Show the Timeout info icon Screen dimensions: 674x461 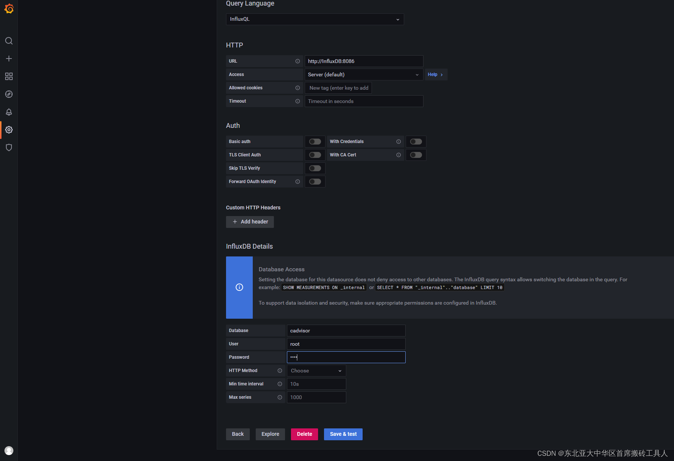298,101
